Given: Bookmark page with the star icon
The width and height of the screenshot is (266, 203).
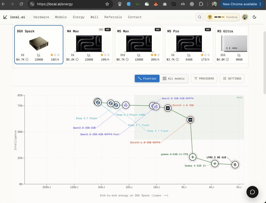Looking at the screenshot, I should [x=107, y=4].
